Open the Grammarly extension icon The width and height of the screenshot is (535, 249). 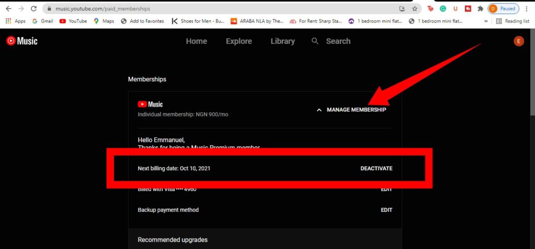pyautogui.click(x=443, y=9)
